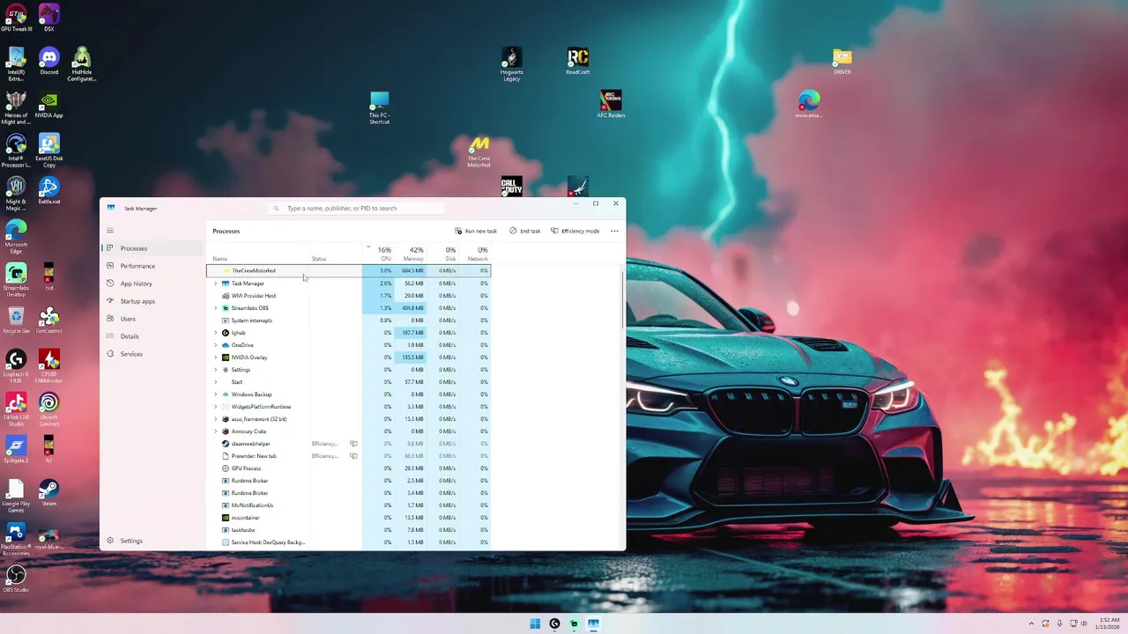Open the App history page
The height and width of the screenshot is (634, 1128).
click(x=152, y=284)
